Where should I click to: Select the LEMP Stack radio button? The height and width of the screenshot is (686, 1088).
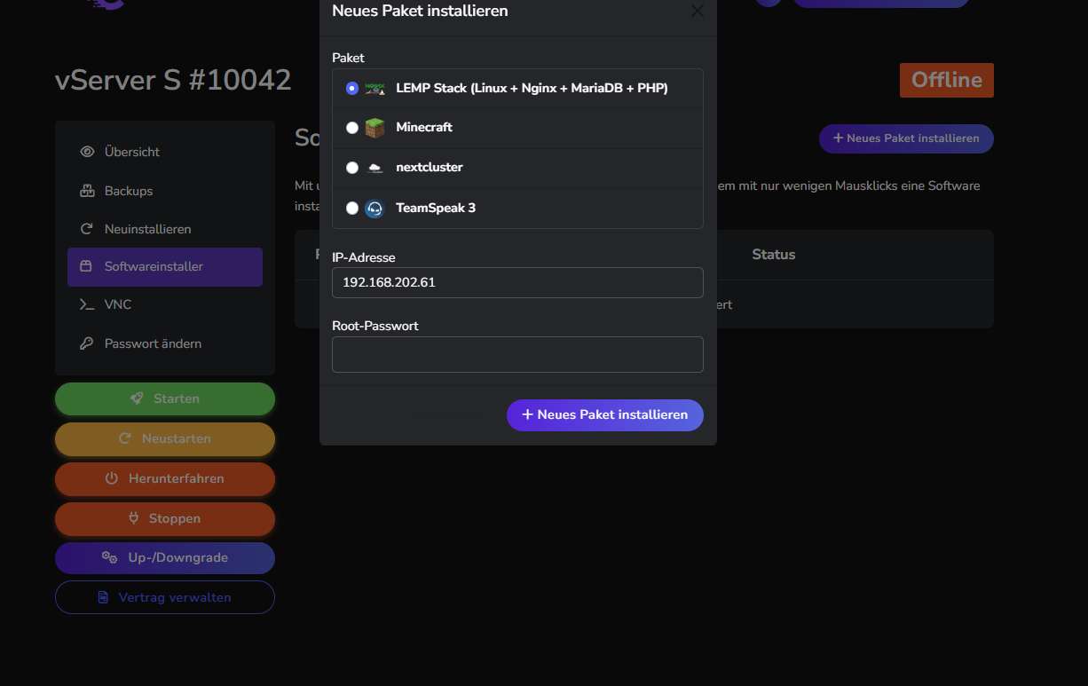tap(352, 89)
